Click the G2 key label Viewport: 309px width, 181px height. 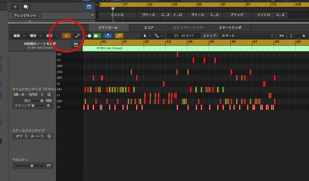[59, 54]
